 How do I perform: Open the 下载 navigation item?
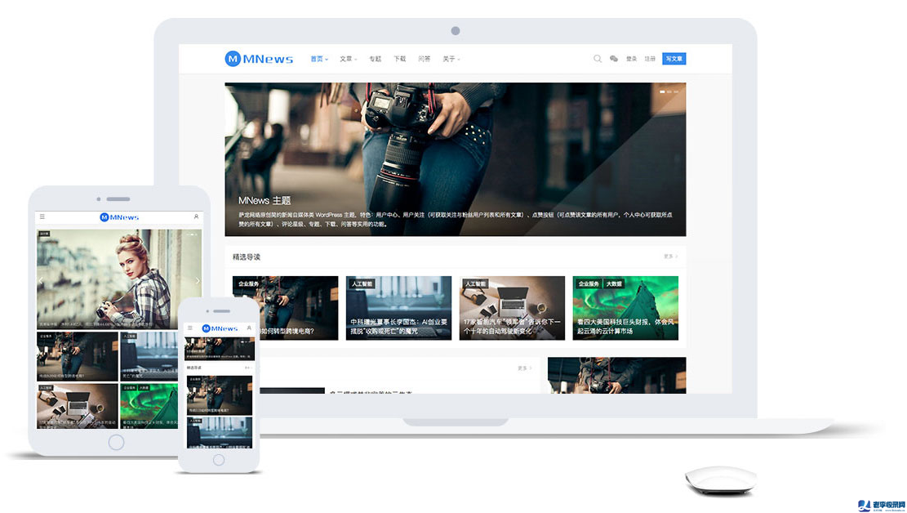(x=399, y=59)
